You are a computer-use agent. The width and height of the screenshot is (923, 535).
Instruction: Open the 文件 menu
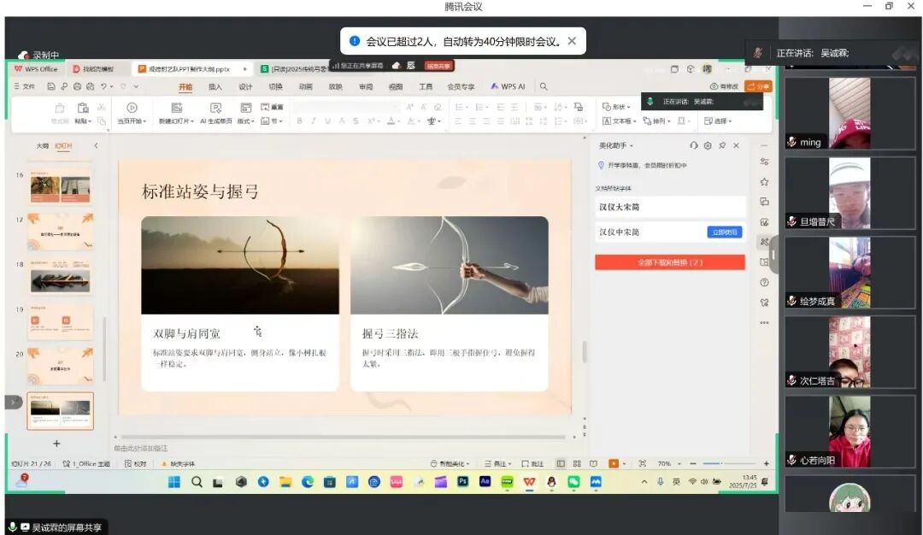25,86
